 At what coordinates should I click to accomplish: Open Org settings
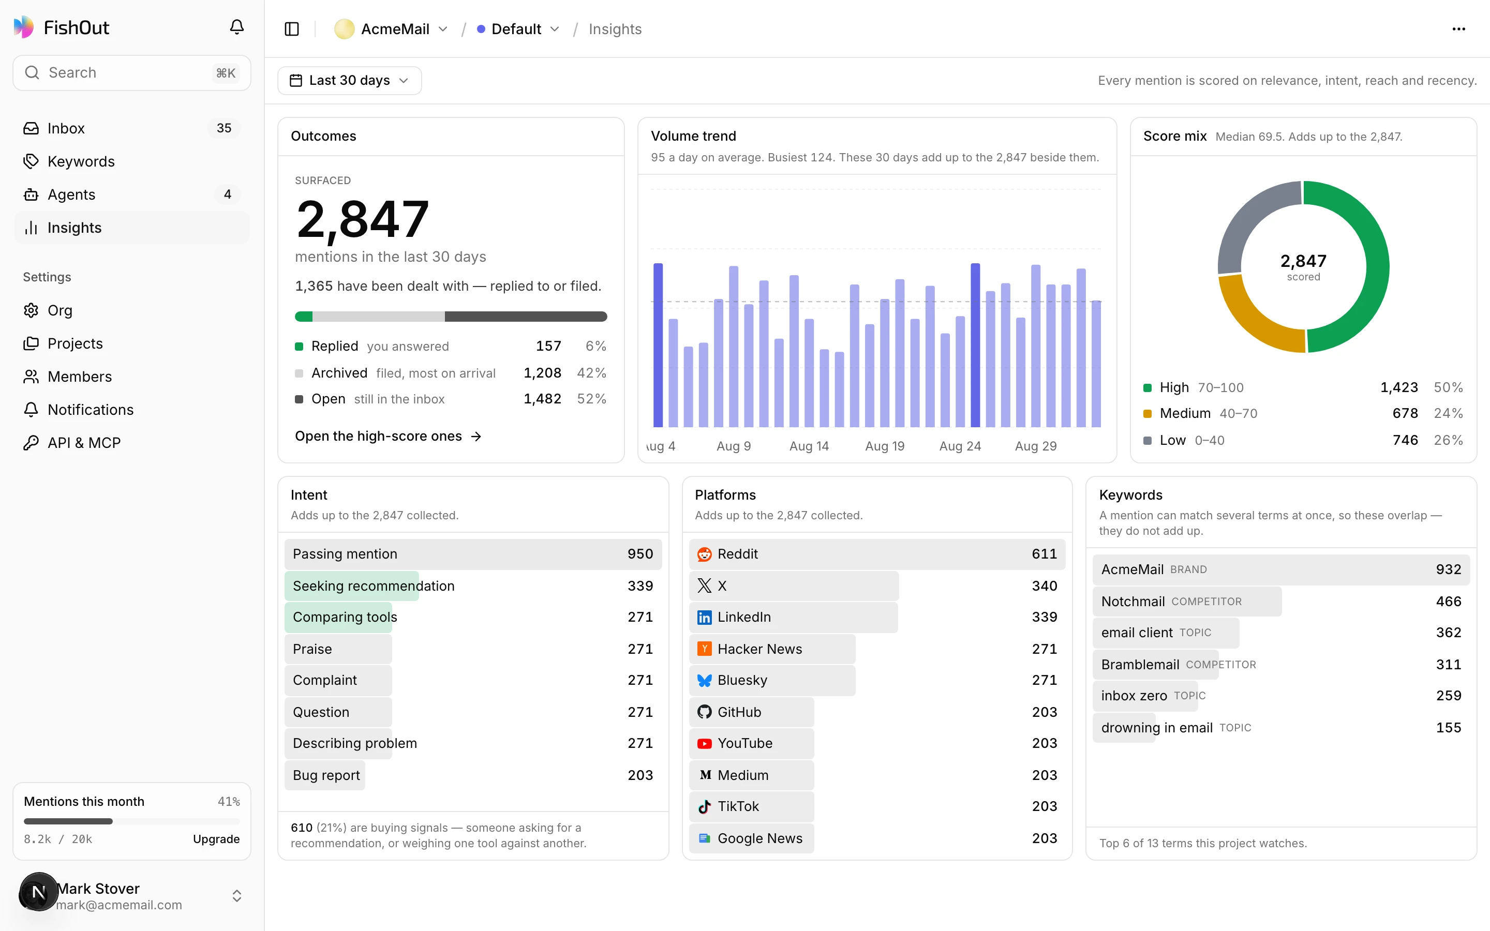[x=131, y=310]
